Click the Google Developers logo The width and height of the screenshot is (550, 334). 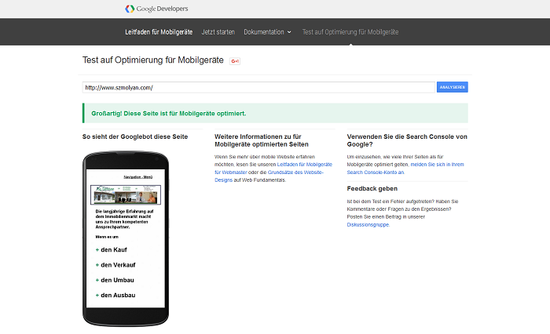click(156, 9)
